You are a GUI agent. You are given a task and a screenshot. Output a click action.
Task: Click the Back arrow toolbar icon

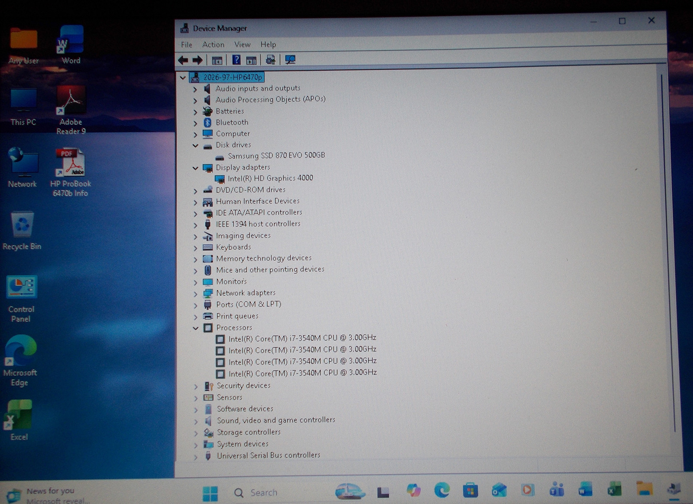coord(183,60)
